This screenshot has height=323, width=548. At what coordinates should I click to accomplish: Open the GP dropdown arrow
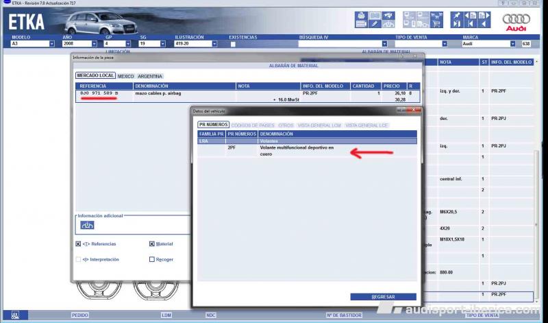[x=128, y=44]
